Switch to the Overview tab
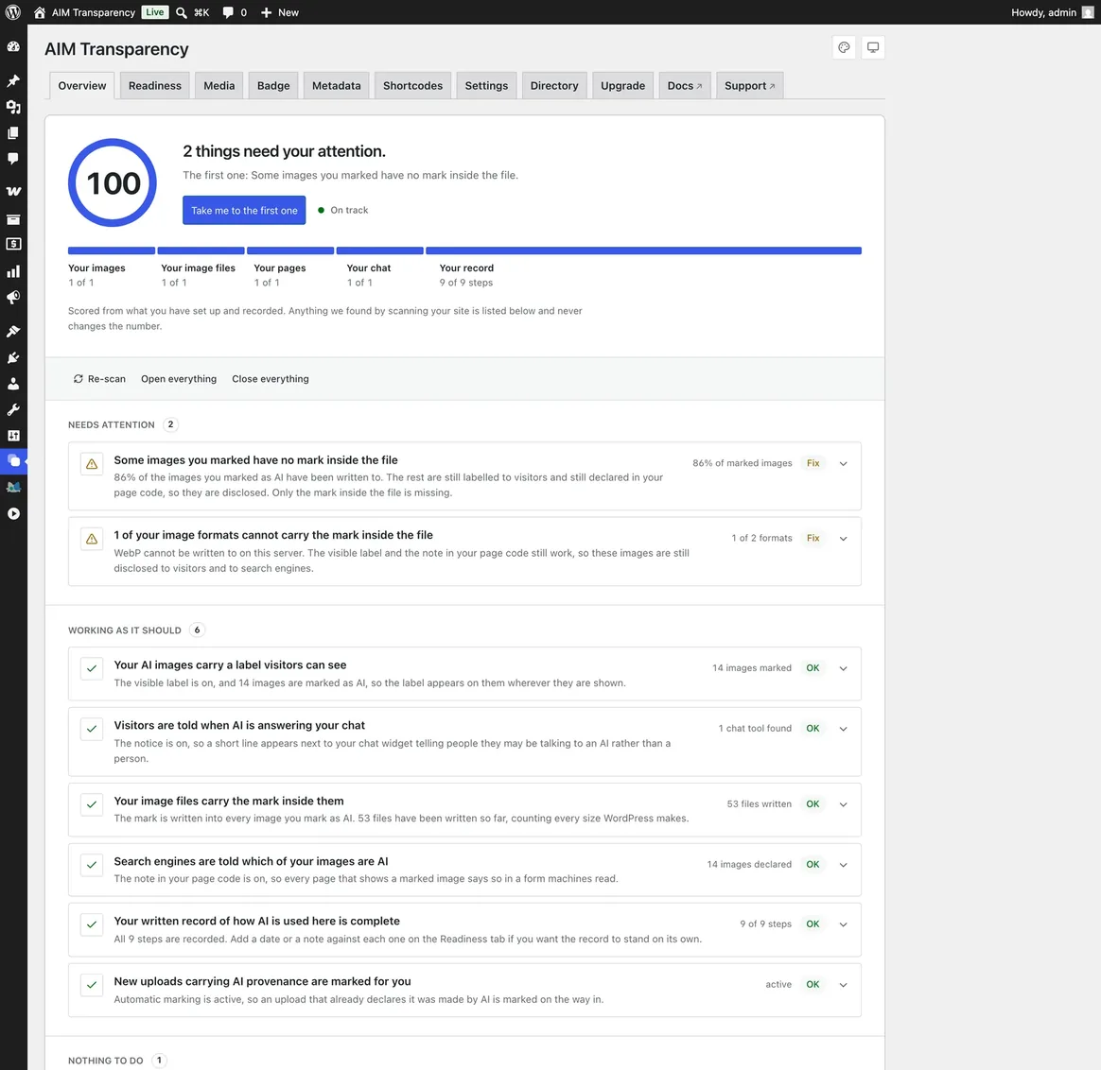 coord(82,86)
